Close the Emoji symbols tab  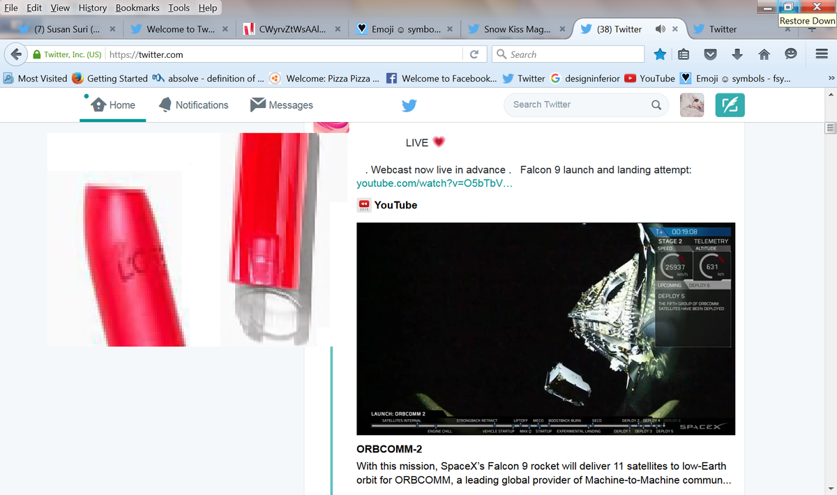click(x=450, y=29)
